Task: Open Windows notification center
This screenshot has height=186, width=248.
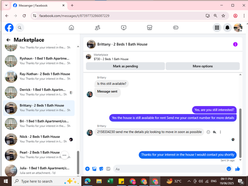Action: 241,182
